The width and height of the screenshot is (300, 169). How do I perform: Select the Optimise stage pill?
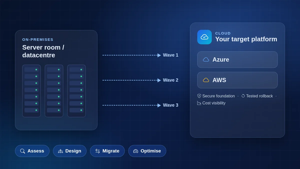(147, 151)
